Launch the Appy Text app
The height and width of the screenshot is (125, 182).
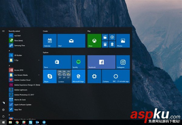pos(24,110)
